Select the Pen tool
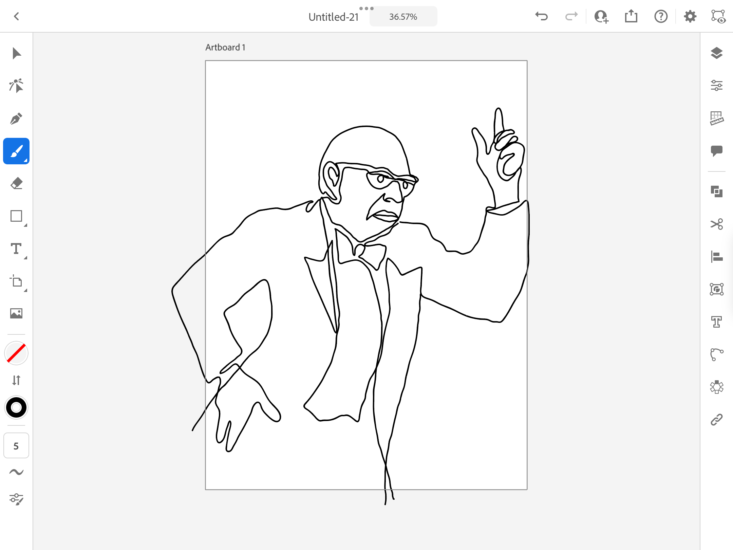The height and width of the screenshot is (550, 733). [16, 118]
